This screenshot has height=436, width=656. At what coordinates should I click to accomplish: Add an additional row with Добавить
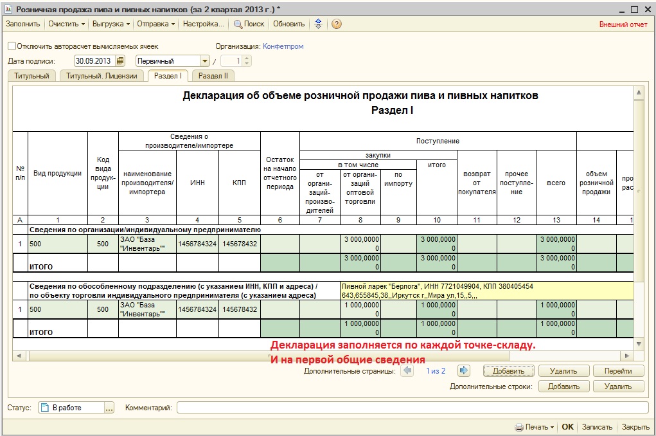coord(563,386)
